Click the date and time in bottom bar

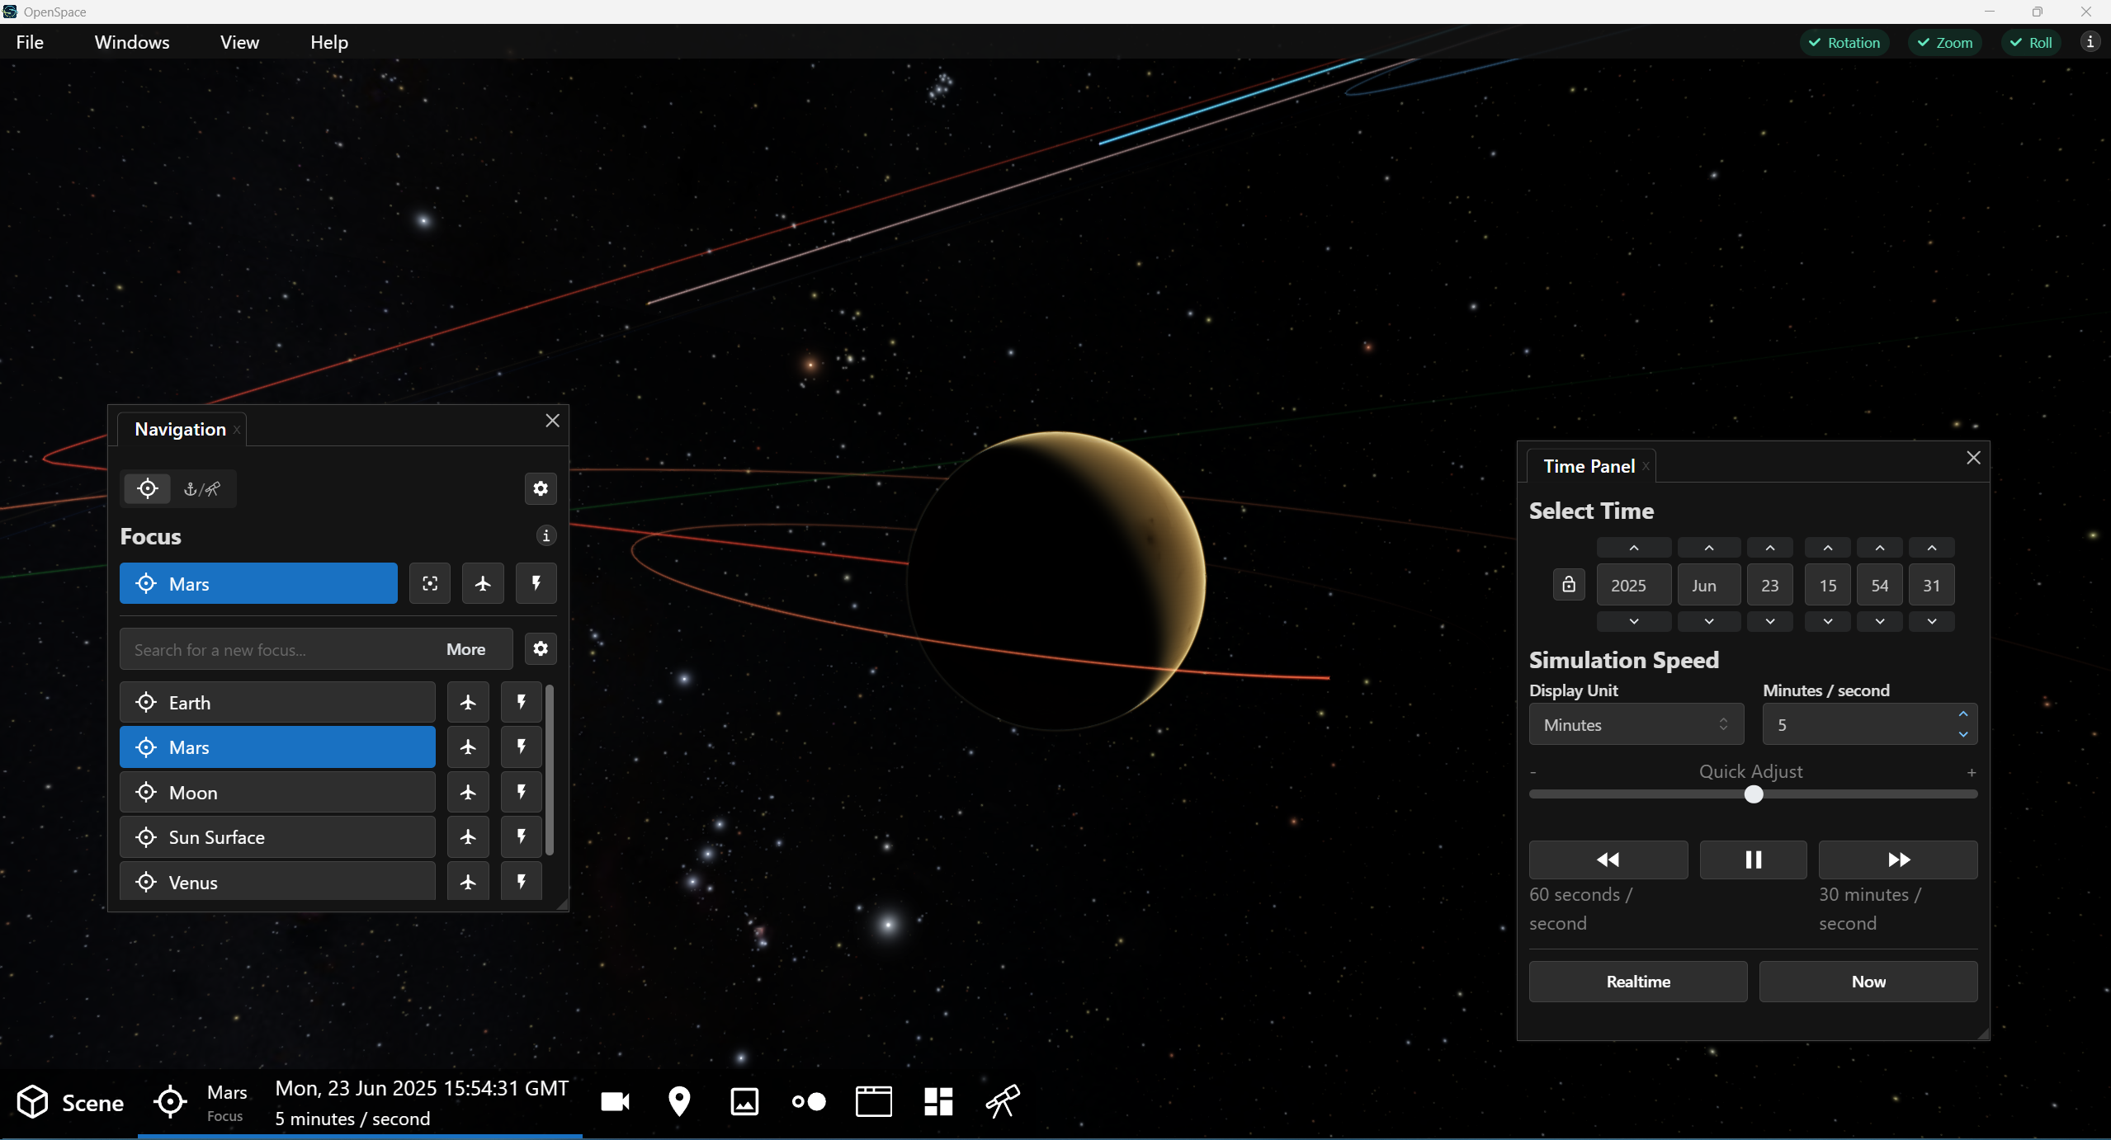(x=422, y=1103)
